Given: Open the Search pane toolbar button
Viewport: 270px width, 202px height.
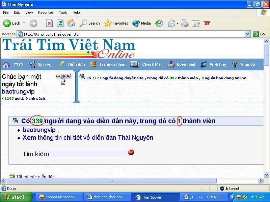Looking at the screenshot, I should 89,23.
